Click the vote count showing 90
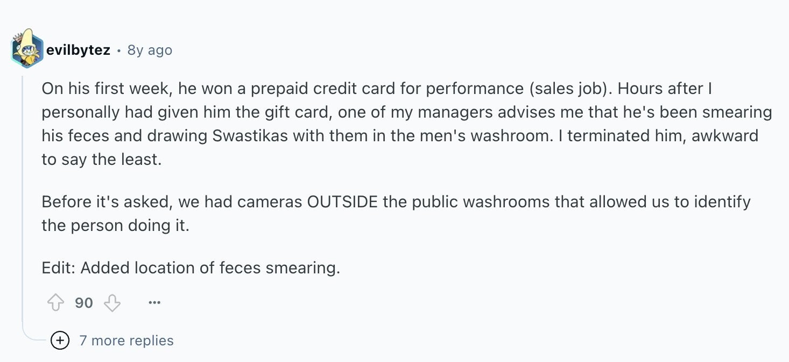The height and width of the screenshot is (362, 789). [x=84, y=303]
